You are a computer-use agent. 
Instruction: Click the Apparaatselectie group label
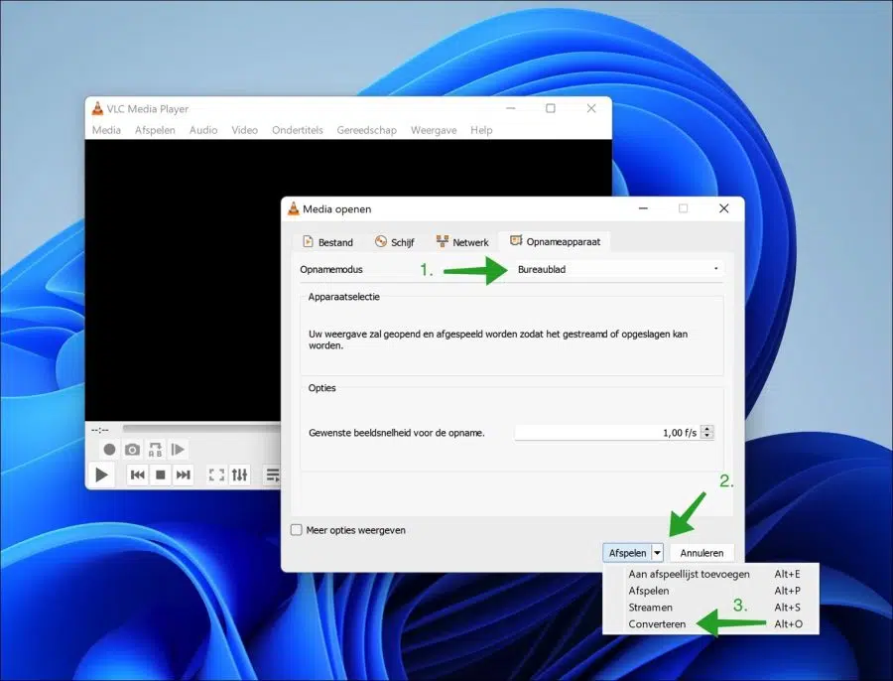click(343, 297)
